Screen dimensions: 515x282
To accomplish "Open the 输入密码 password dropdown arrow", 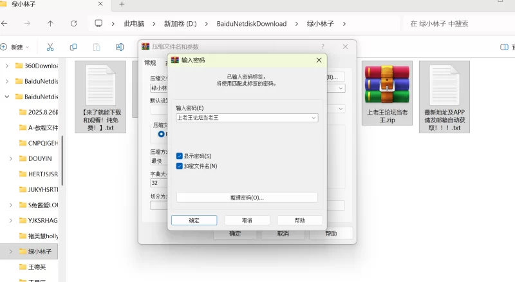I will (314, 118).
